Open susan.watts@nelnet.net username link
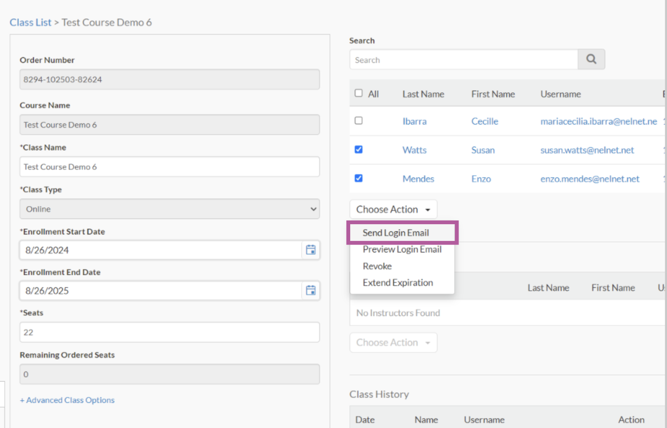The height and width of the screenshot is (428, 667). click(587, 150)
